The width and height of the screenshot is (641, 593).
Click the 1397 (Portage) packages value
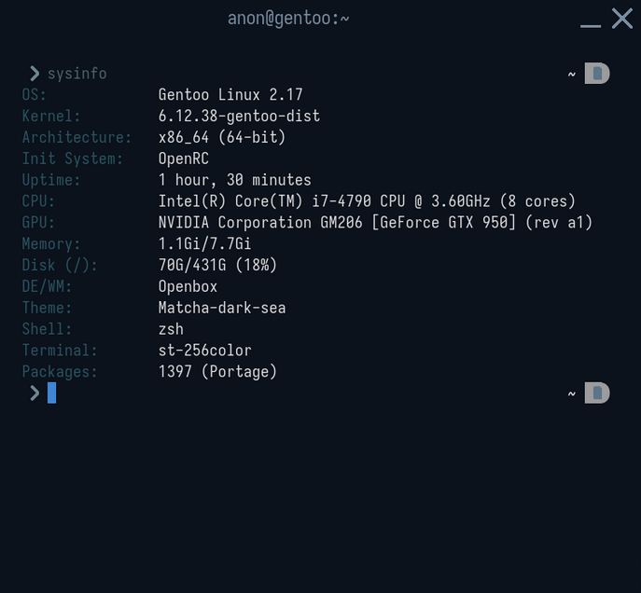[x=217, y=372]
